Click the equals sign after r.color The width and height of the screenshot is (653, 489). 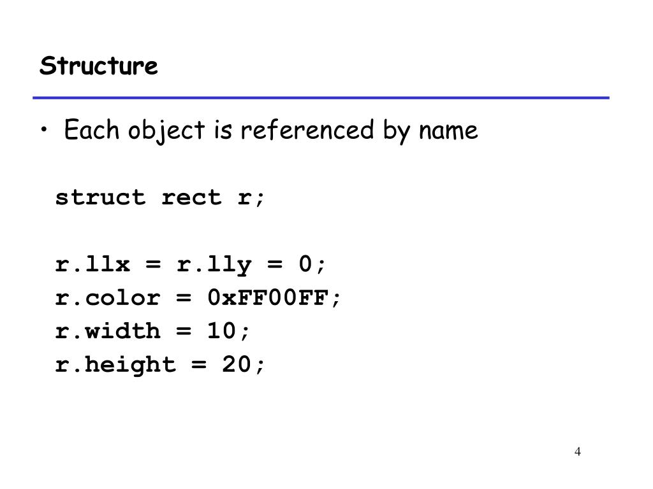click(184, 298)
